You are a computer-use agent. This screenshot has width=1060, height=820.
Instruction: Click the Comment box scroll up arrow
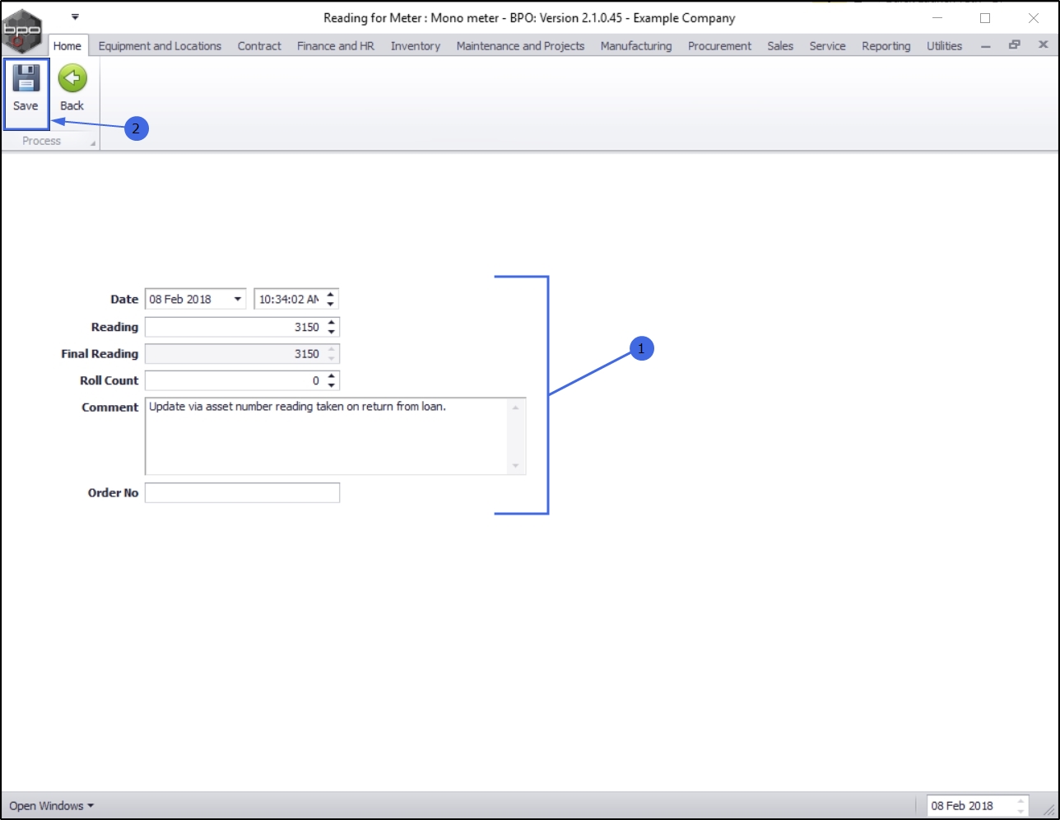click(x=516, y=407)
